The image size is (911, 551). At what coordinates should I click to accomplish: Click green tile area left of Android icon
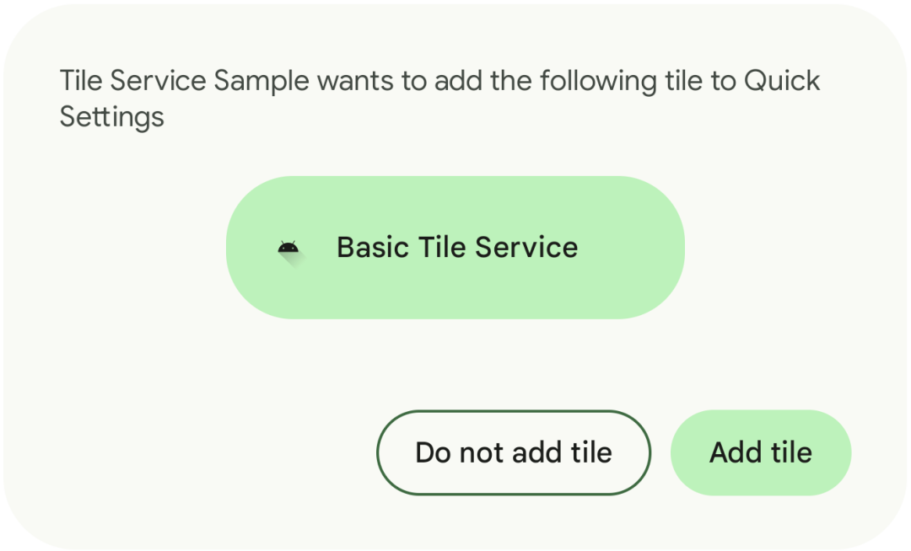click(251, 248)
